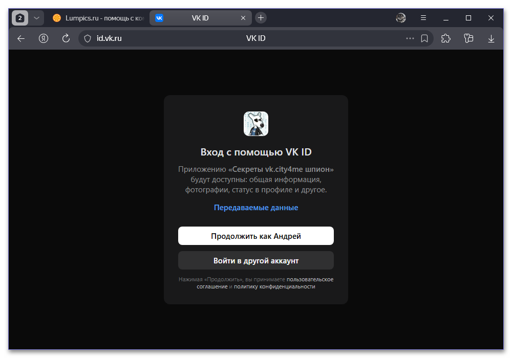The height and width of the screenshot is (358, 512).
Task: Open the 'политику конфиденциальности' link
Action: 274,286
